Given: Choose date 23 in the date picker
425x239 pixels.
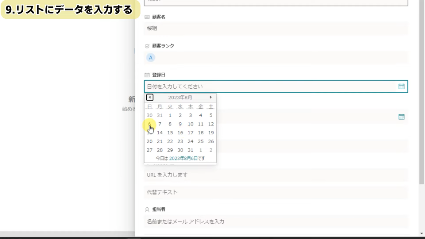Looking at the screenshot, I should (180, 141).
